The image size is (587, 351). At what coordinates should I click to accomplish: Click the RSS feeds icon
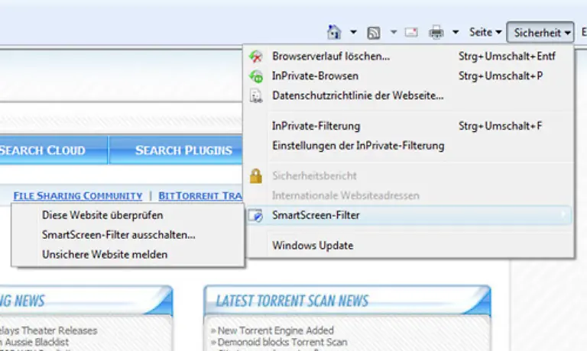pyautogui.click(x=374, y=33)
